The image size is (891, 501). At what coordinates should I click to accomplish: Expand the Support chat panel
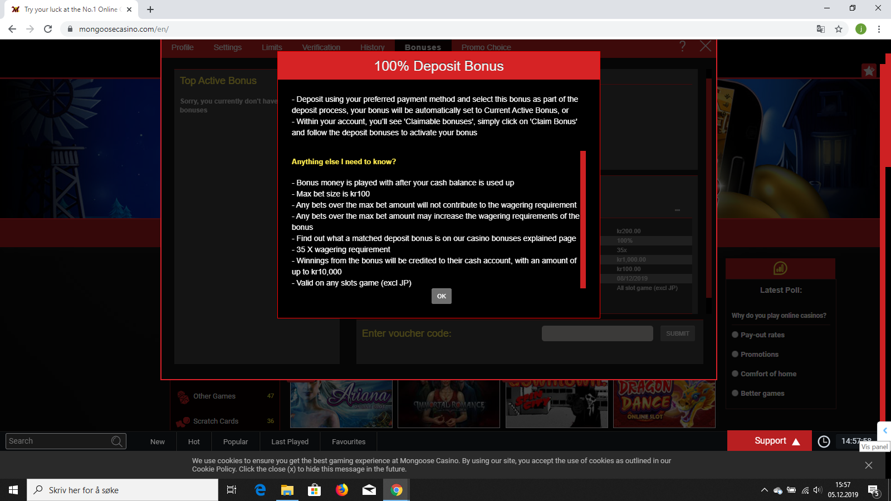(770, 441)
